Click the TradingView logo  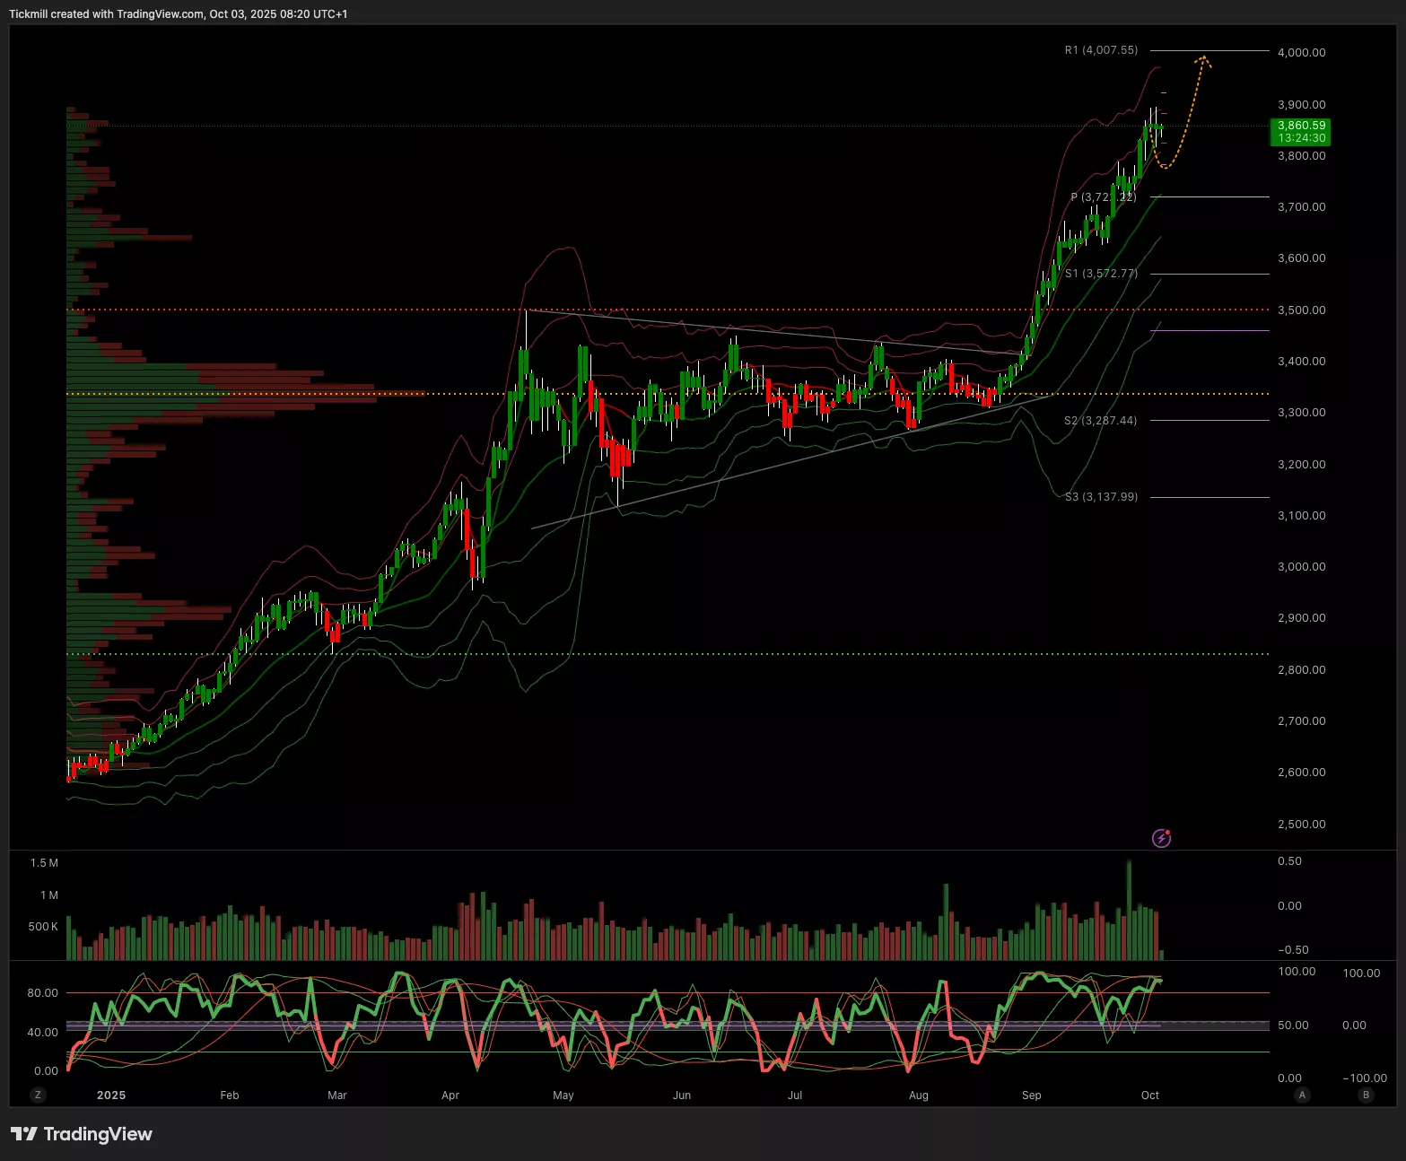point(82,1134)
